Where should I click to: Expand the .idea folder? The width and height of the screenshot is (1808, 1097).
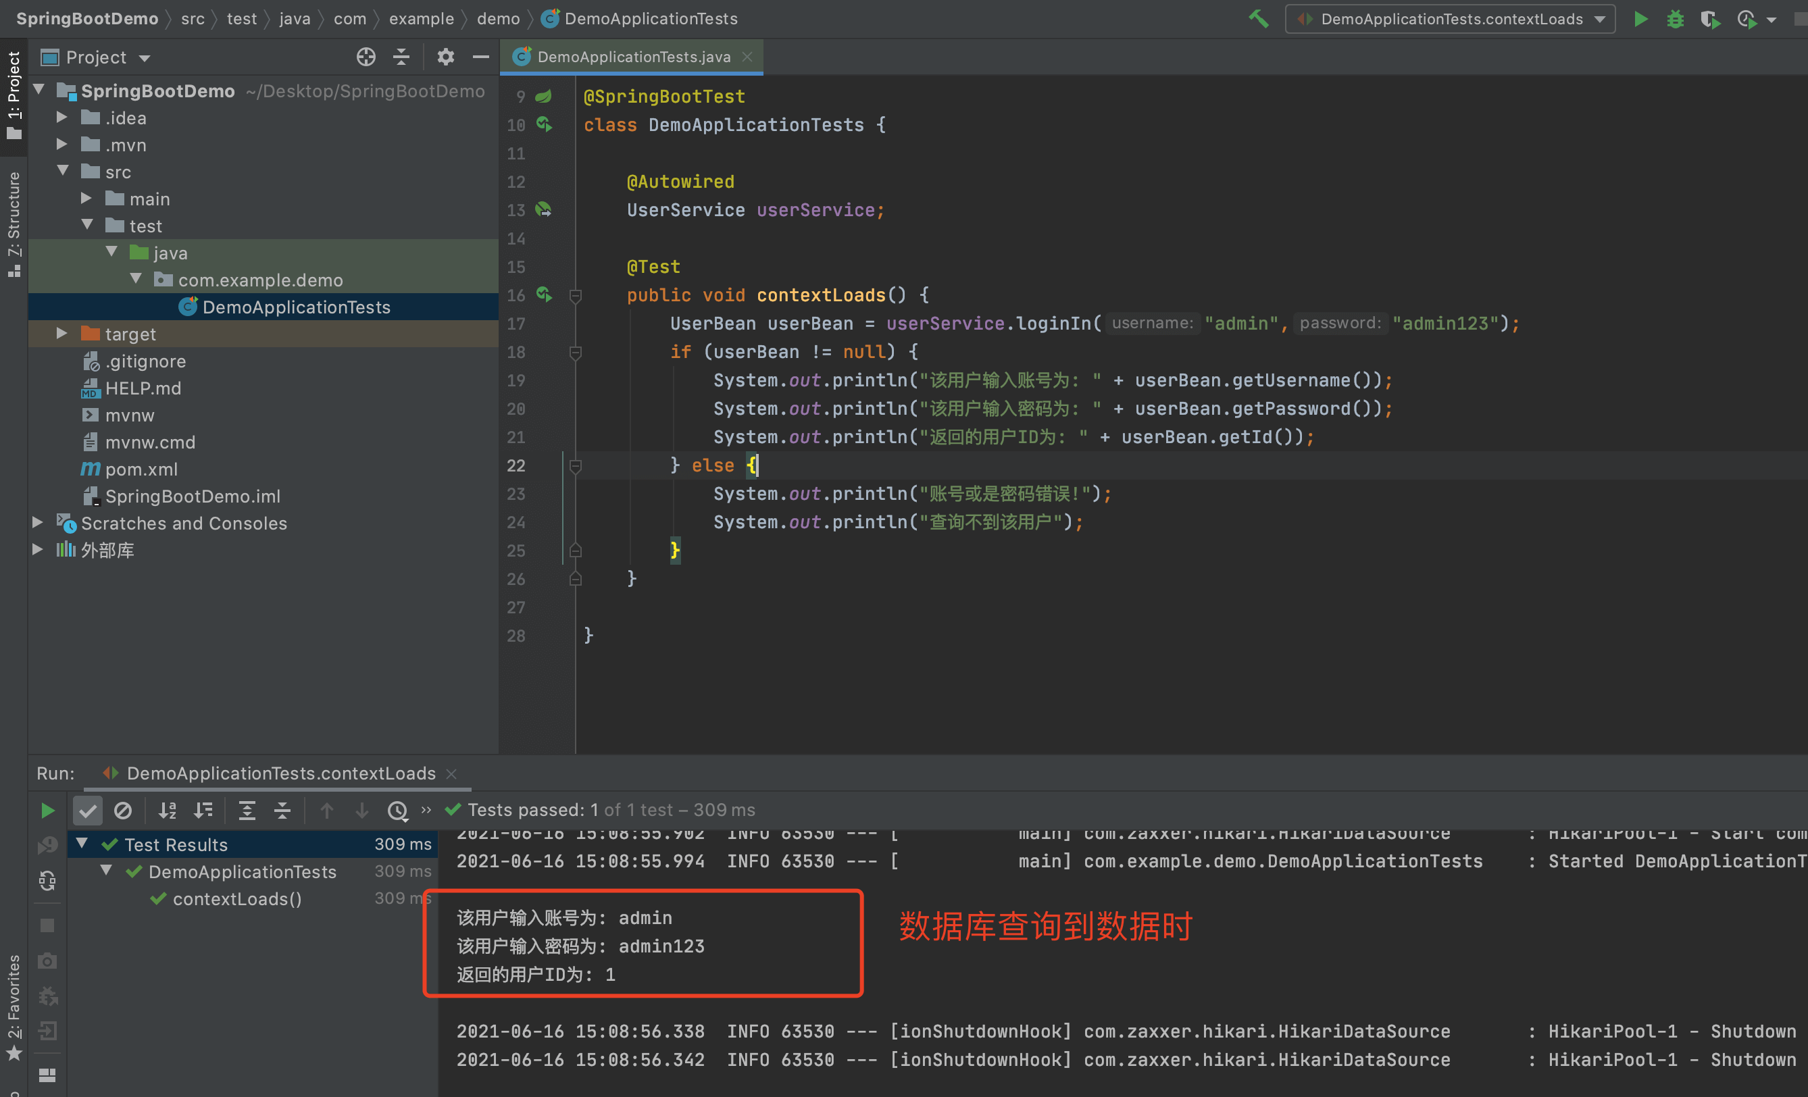(x=62, y=118)
